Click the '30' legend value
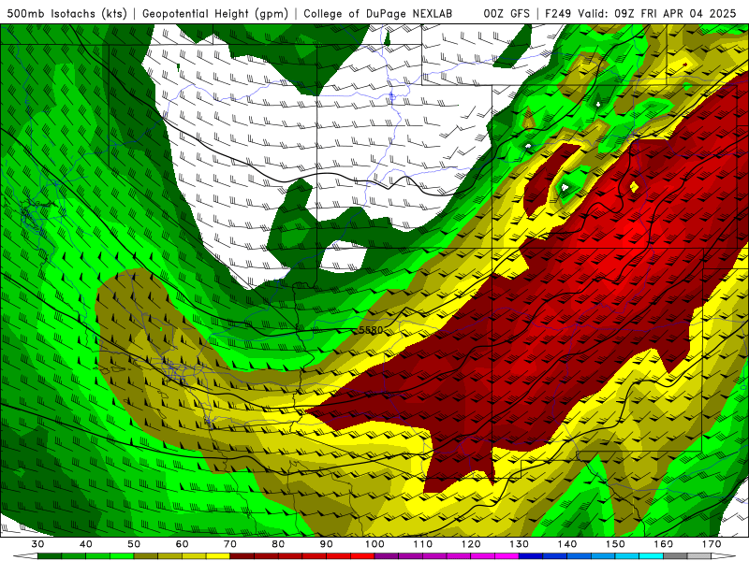Screen dimensions: 749x561 pyautogui.click(x=37, y=544)
